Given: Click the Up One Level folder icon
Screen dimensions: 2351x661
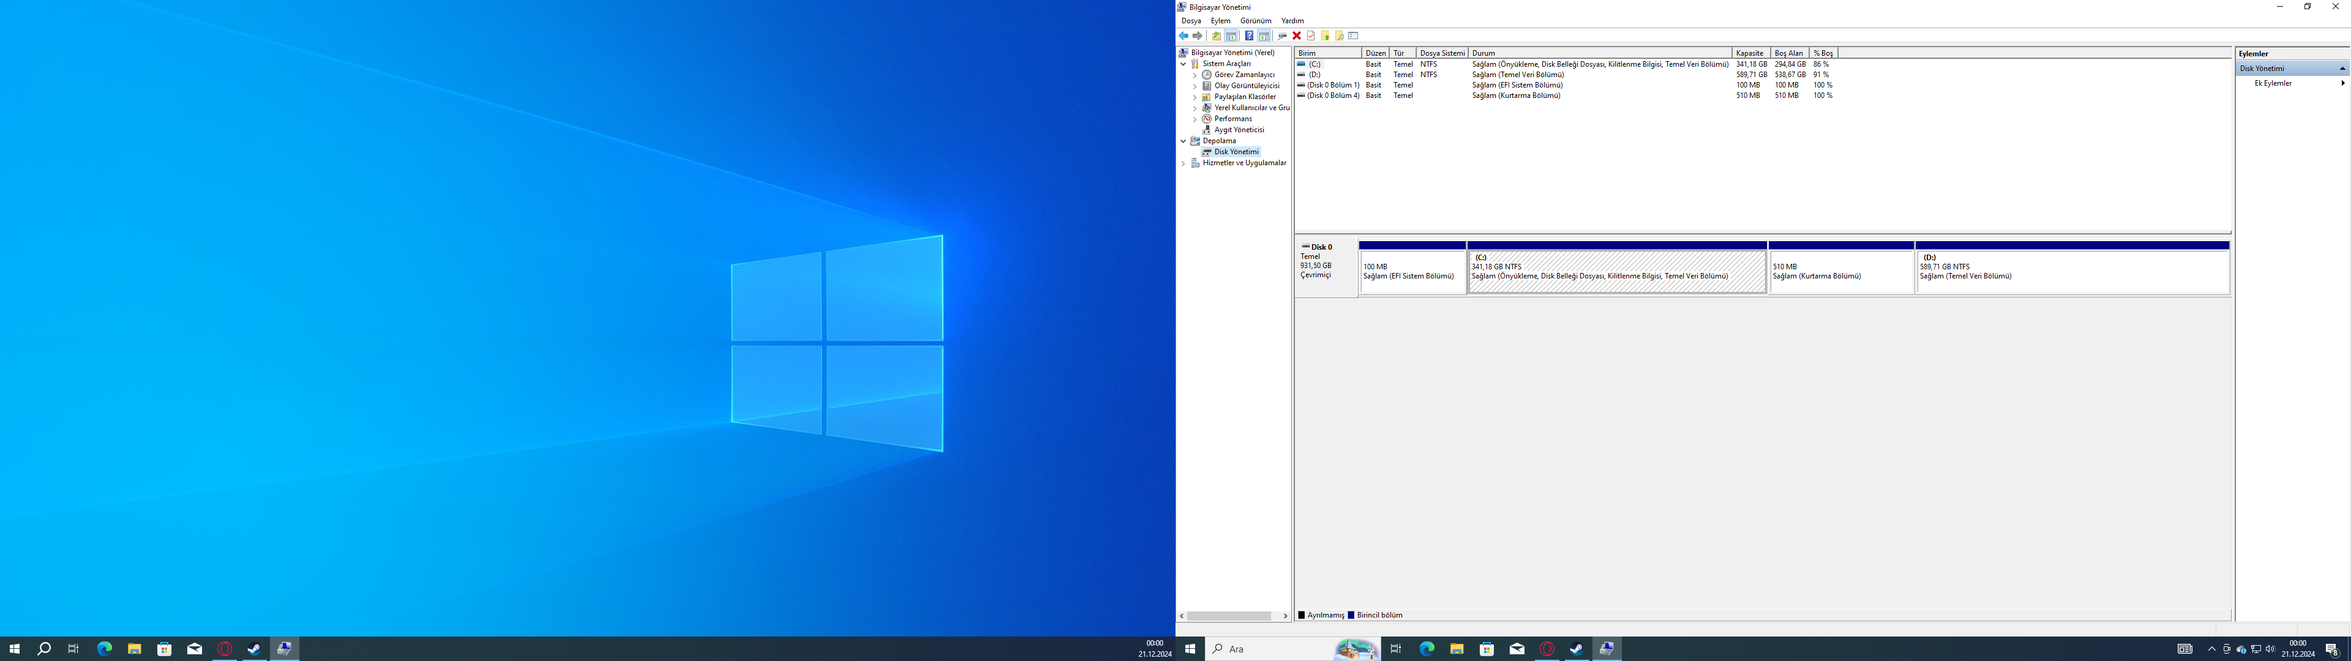Looking at the screenshot, I should [x=1216, y=35].
